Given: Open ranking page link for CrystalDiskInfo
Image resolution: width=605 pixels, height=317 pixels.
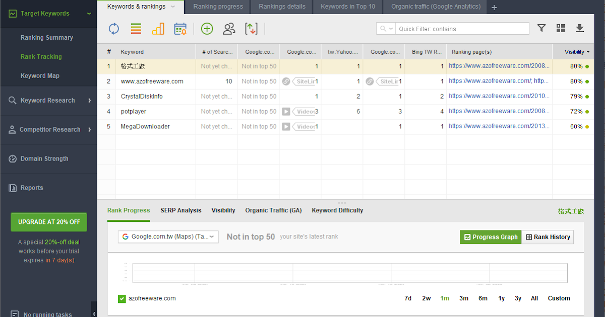Looking at the screenshot, I should click(499, 96).
